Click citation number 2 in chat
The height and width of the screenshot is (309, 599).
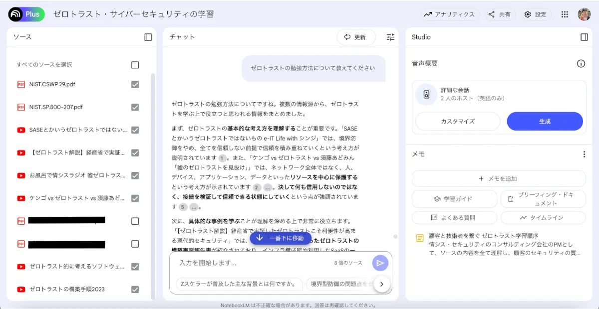(x=257, y=187)
